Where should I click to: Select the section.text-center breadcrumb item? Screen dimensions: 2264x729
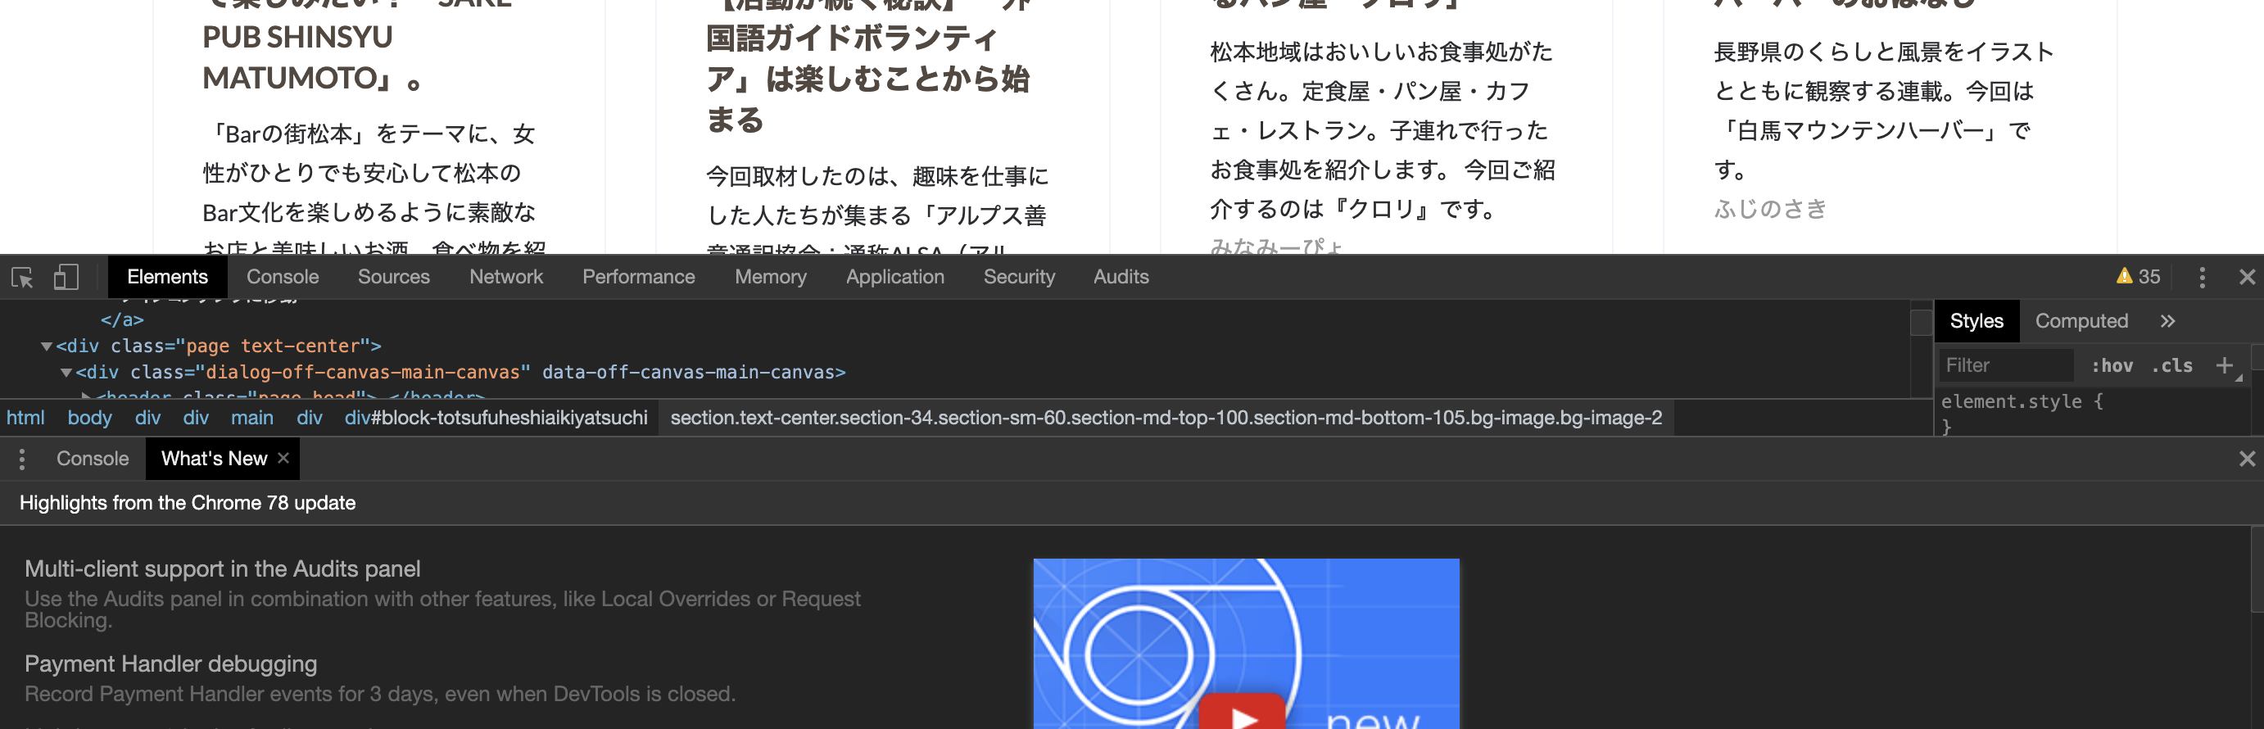pos(1166,418)
